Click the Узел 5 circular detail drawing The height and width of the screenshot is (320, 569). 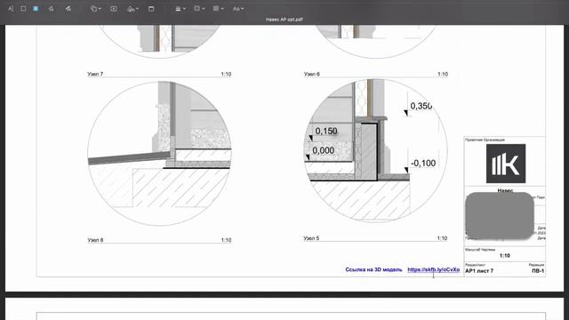[x=375, y=150]
